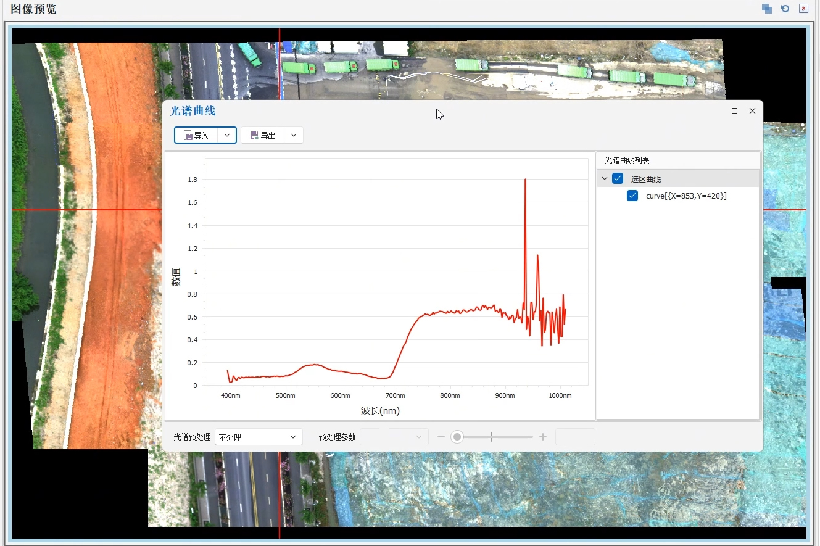The height and width of the screenshot is (546, 820).
Task: Close the 图像预览 panel
Action: point(803,9)
